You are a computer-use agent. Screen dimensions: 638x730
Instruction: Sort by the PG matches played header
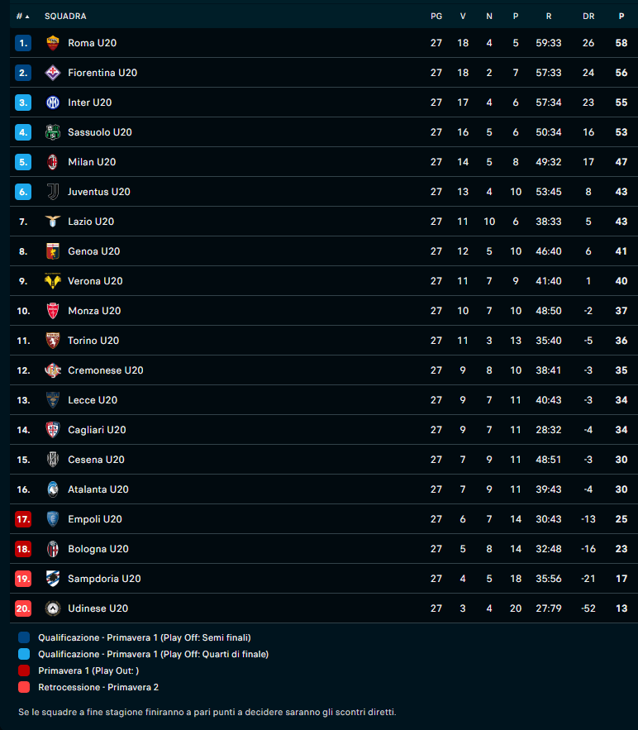tap(436, 17)
